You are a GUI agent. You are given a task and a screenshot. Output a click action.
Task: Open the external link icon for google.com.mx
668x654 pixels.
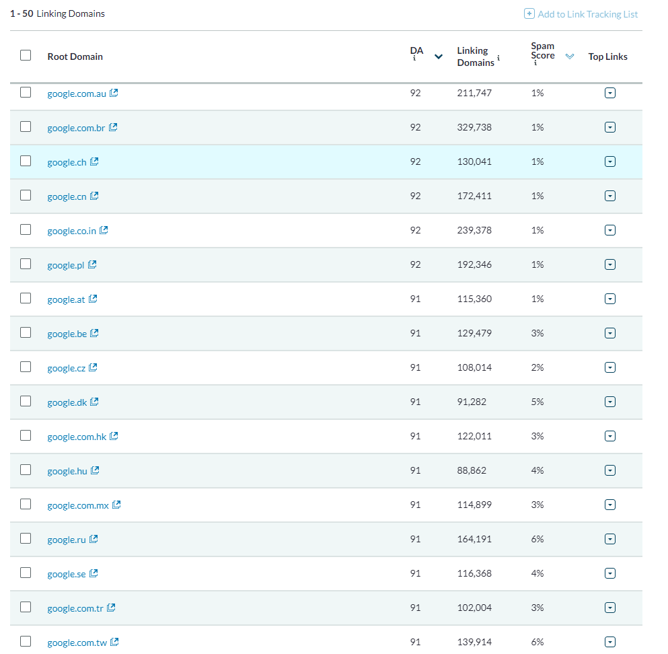point(117,504)
